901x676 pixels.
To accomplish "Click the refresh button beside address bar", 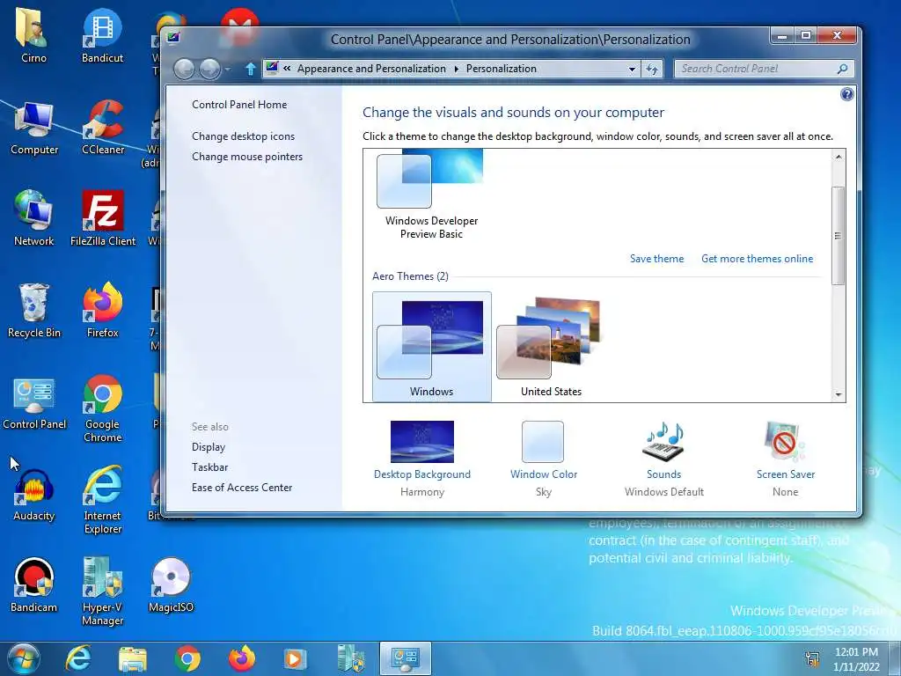I will [652, 69].
